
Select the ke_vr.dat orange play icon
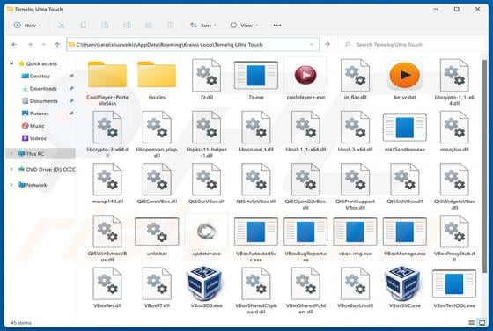click(x=405, y=75)
